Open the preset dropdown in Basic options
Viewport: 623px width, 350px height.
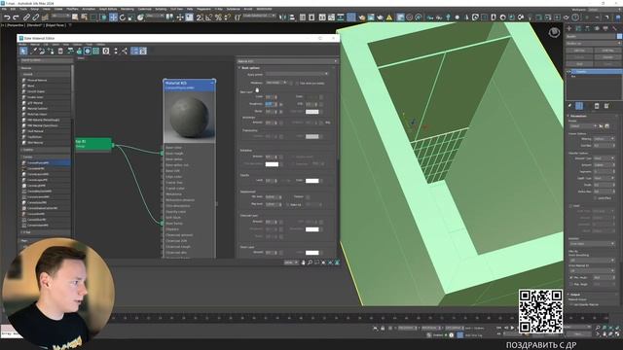(297, 74)
